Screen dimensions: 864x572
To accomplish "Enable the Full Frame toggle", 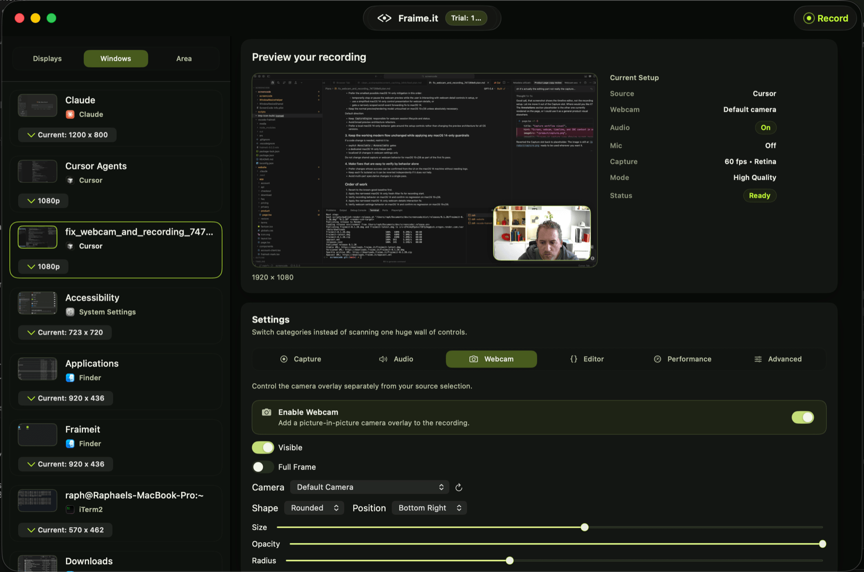I will click(263, 467).
